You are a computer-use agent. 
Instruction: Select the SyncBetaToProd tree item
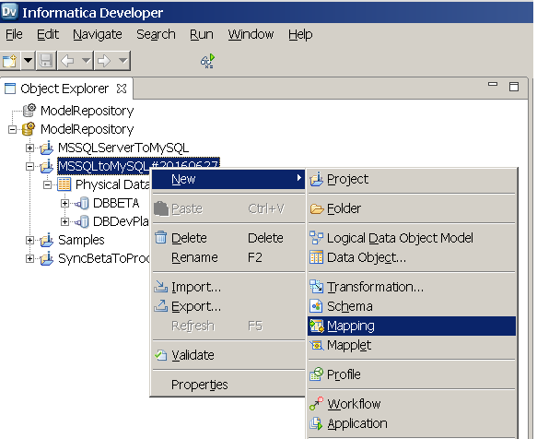[x=104, y=258]
